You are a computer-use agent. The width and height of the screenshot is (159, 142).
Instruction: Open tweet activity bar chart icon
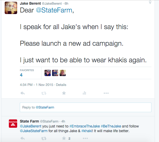[84, 93]
